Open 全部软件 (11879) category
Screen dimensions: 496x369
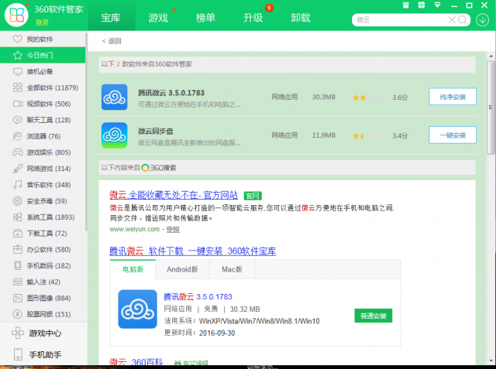point(43,87)
